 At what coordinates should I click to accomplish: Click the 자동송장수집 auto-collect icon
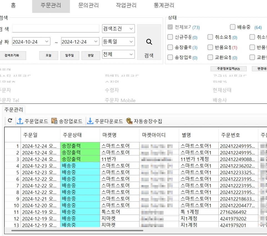[x=129, y=121]
